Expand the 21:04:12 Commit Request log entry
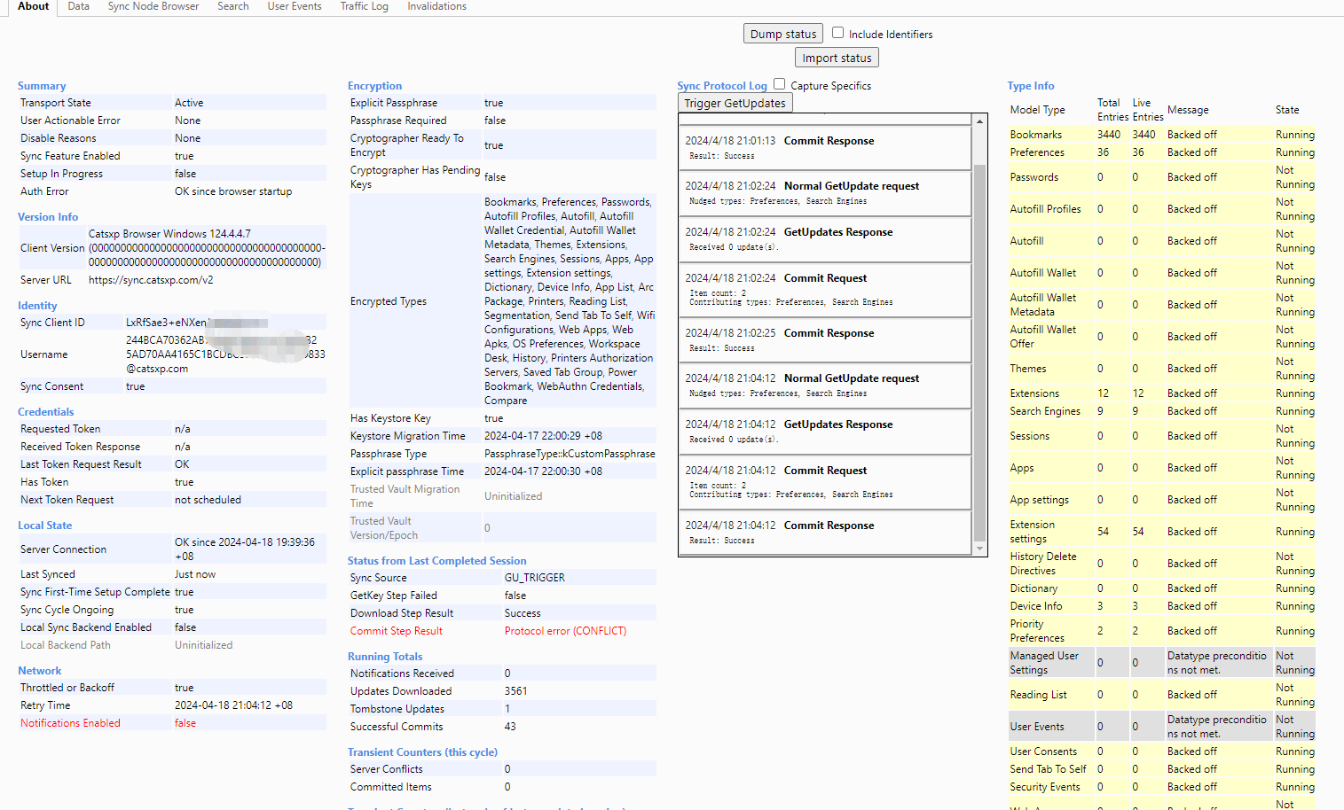Viewport: 1344px width, 810px height. pos(825,471)
